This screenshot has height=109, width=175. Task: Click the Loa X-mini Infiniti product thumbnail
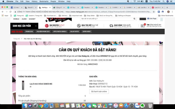coord(23,85)
